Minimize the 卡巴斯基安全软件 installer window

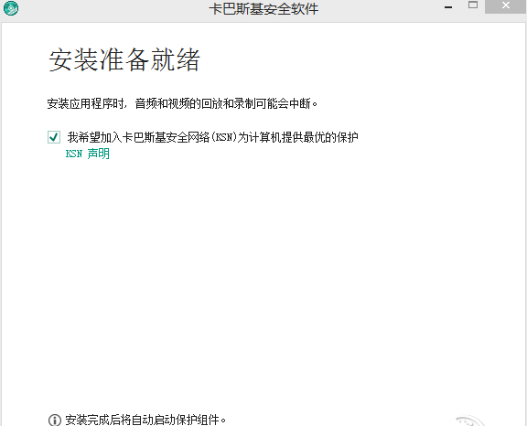448,7
